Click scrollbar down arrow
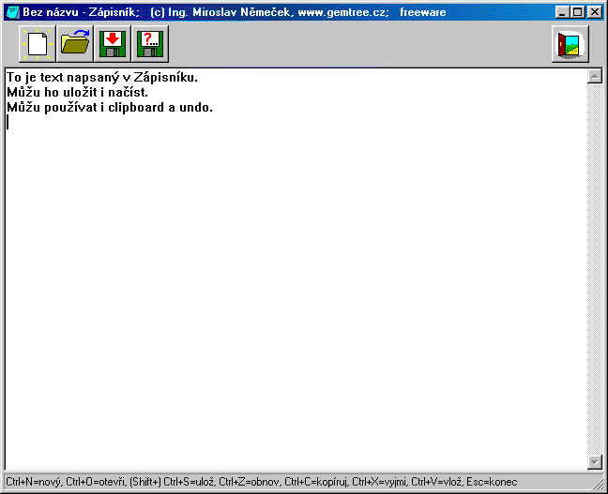 coord(595,462)
